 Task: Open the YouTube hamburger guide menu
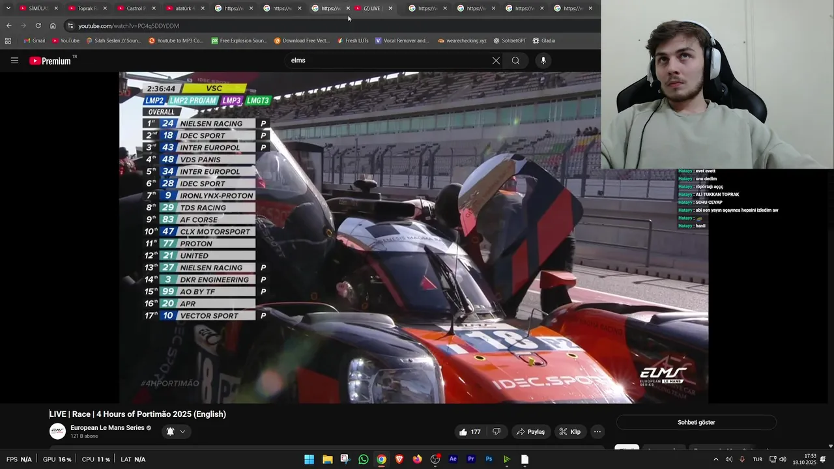click(x=14, y=61)
